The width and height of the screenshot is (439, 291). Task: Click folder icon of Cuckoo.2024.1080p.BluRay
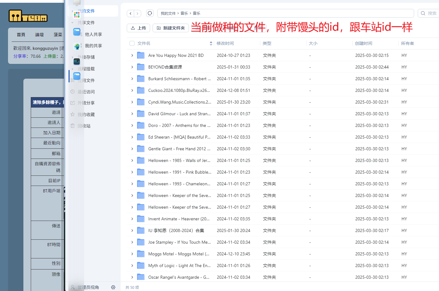click(141, 90)
